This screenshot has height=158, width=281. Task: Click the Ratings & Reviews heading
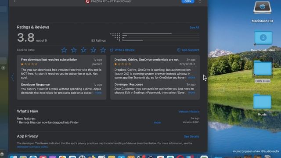click(33, 27)
